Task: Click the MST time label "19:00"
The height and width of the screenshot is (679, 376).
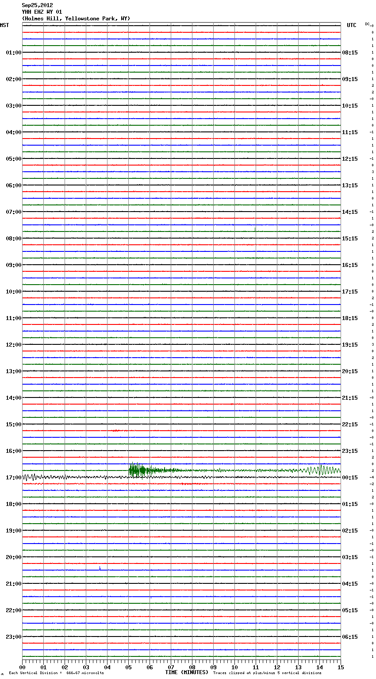Action: [14, 531]
